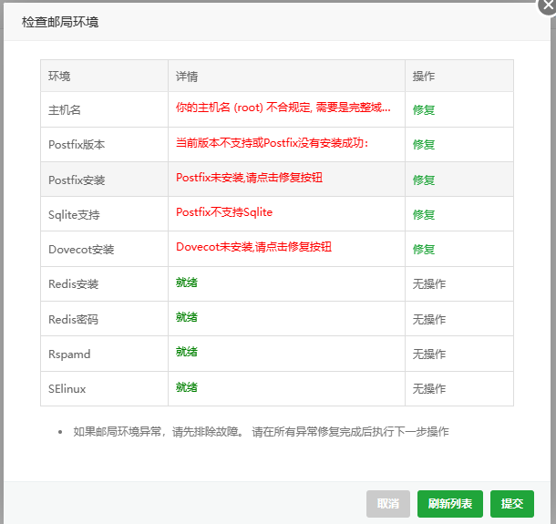Click 修复 link for Dovecot安装 row
Image resolution: width=556 pixels, height=524 pixels.
click(x=424, y=250)
